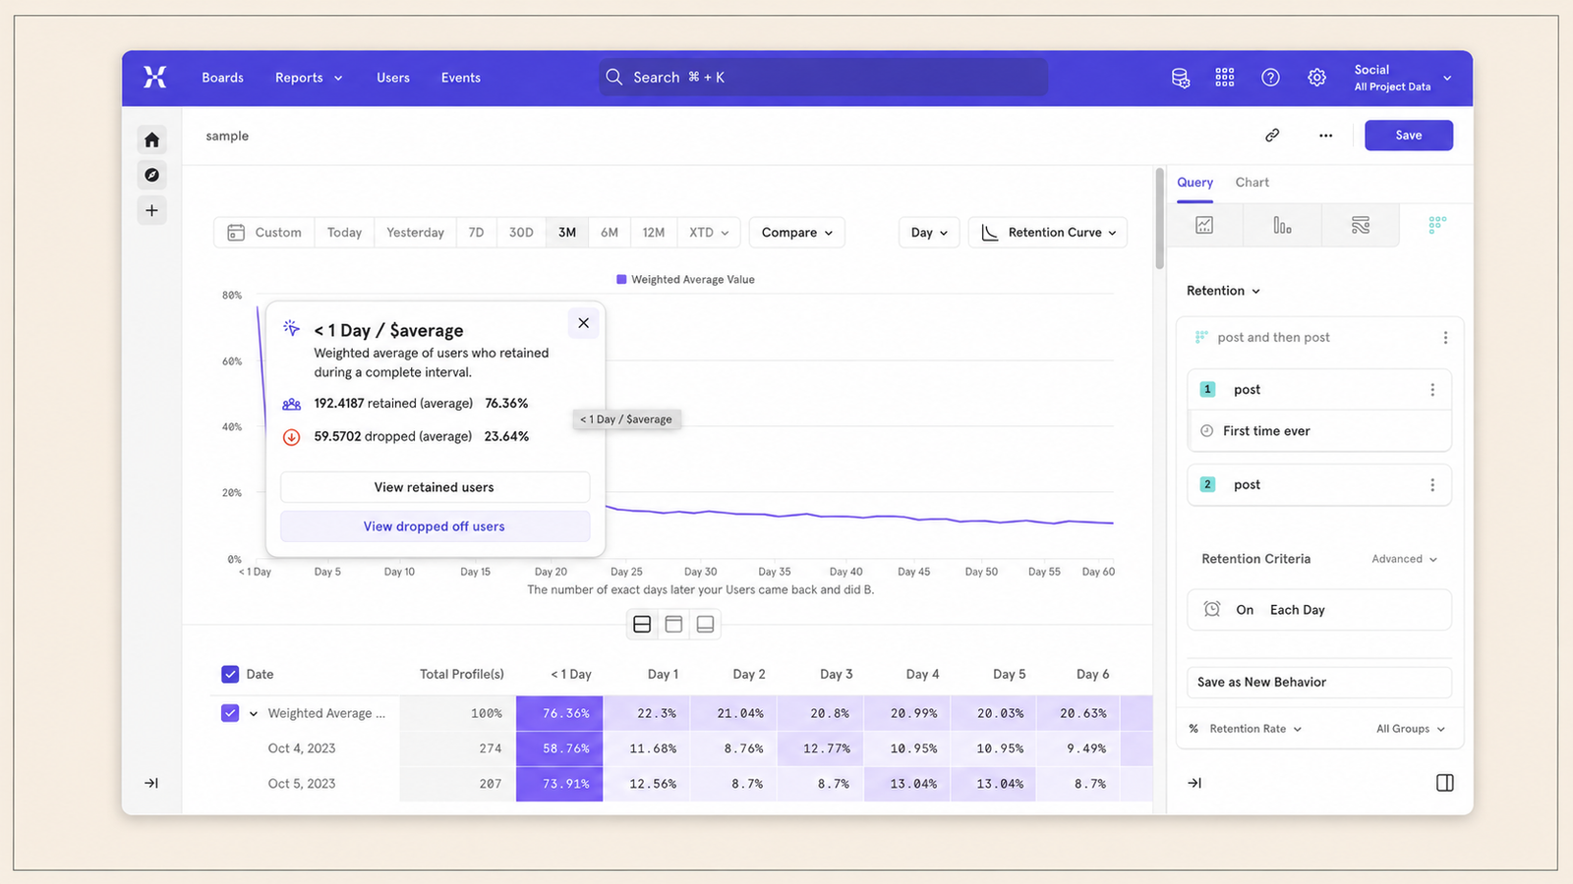The width and height of the screenshot is (1573, 884).
Task: Open the Retention report type dropdown
Action: point(1223,291)
